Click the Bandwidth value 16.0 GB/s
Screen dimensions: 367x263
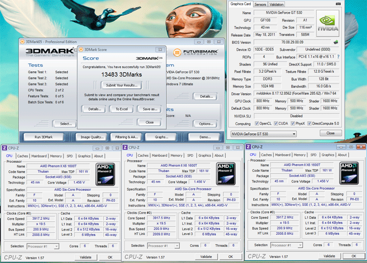[324, 86]
